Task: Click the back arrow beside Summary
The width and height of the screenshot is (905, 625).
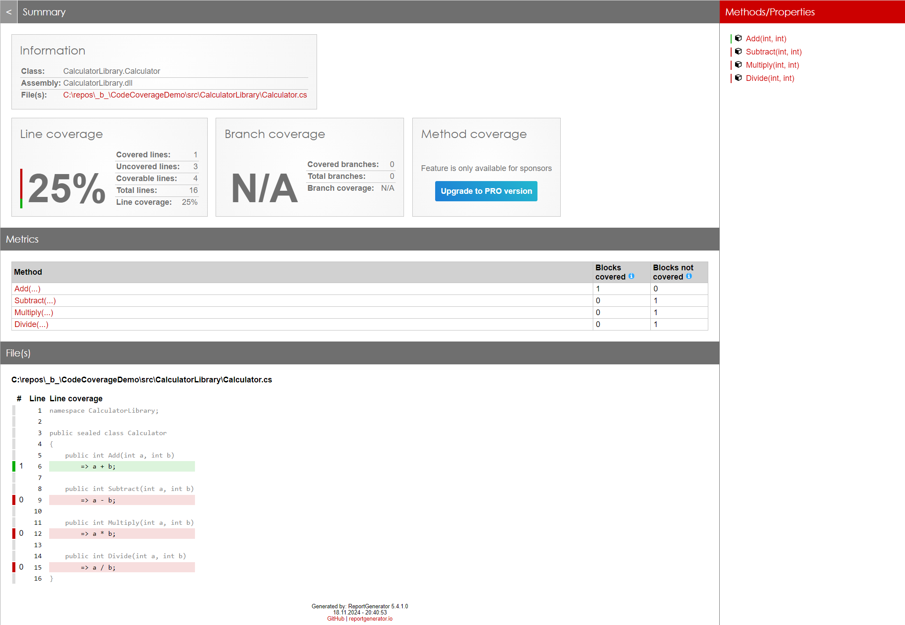Action: [x=9, y=12]
